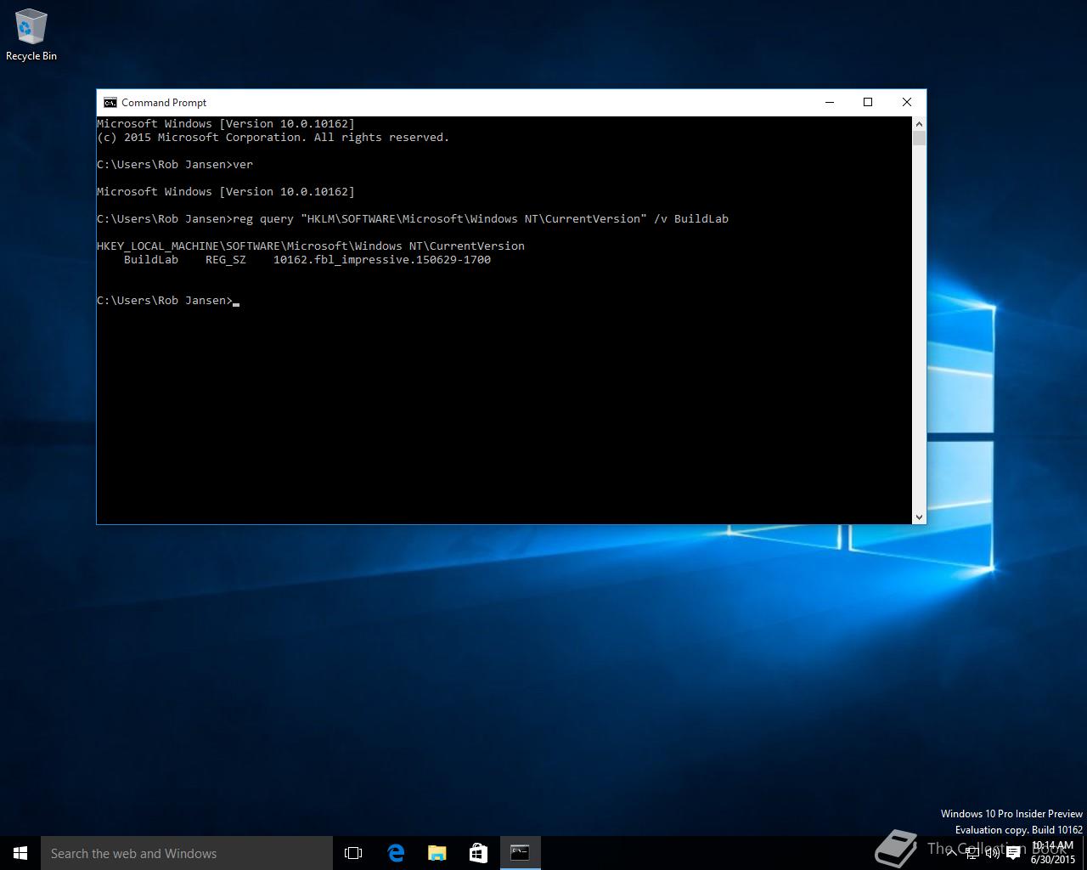The image size is (1087, 870).
Task: Click the 'reg query' command line
Action: [413, 218]
